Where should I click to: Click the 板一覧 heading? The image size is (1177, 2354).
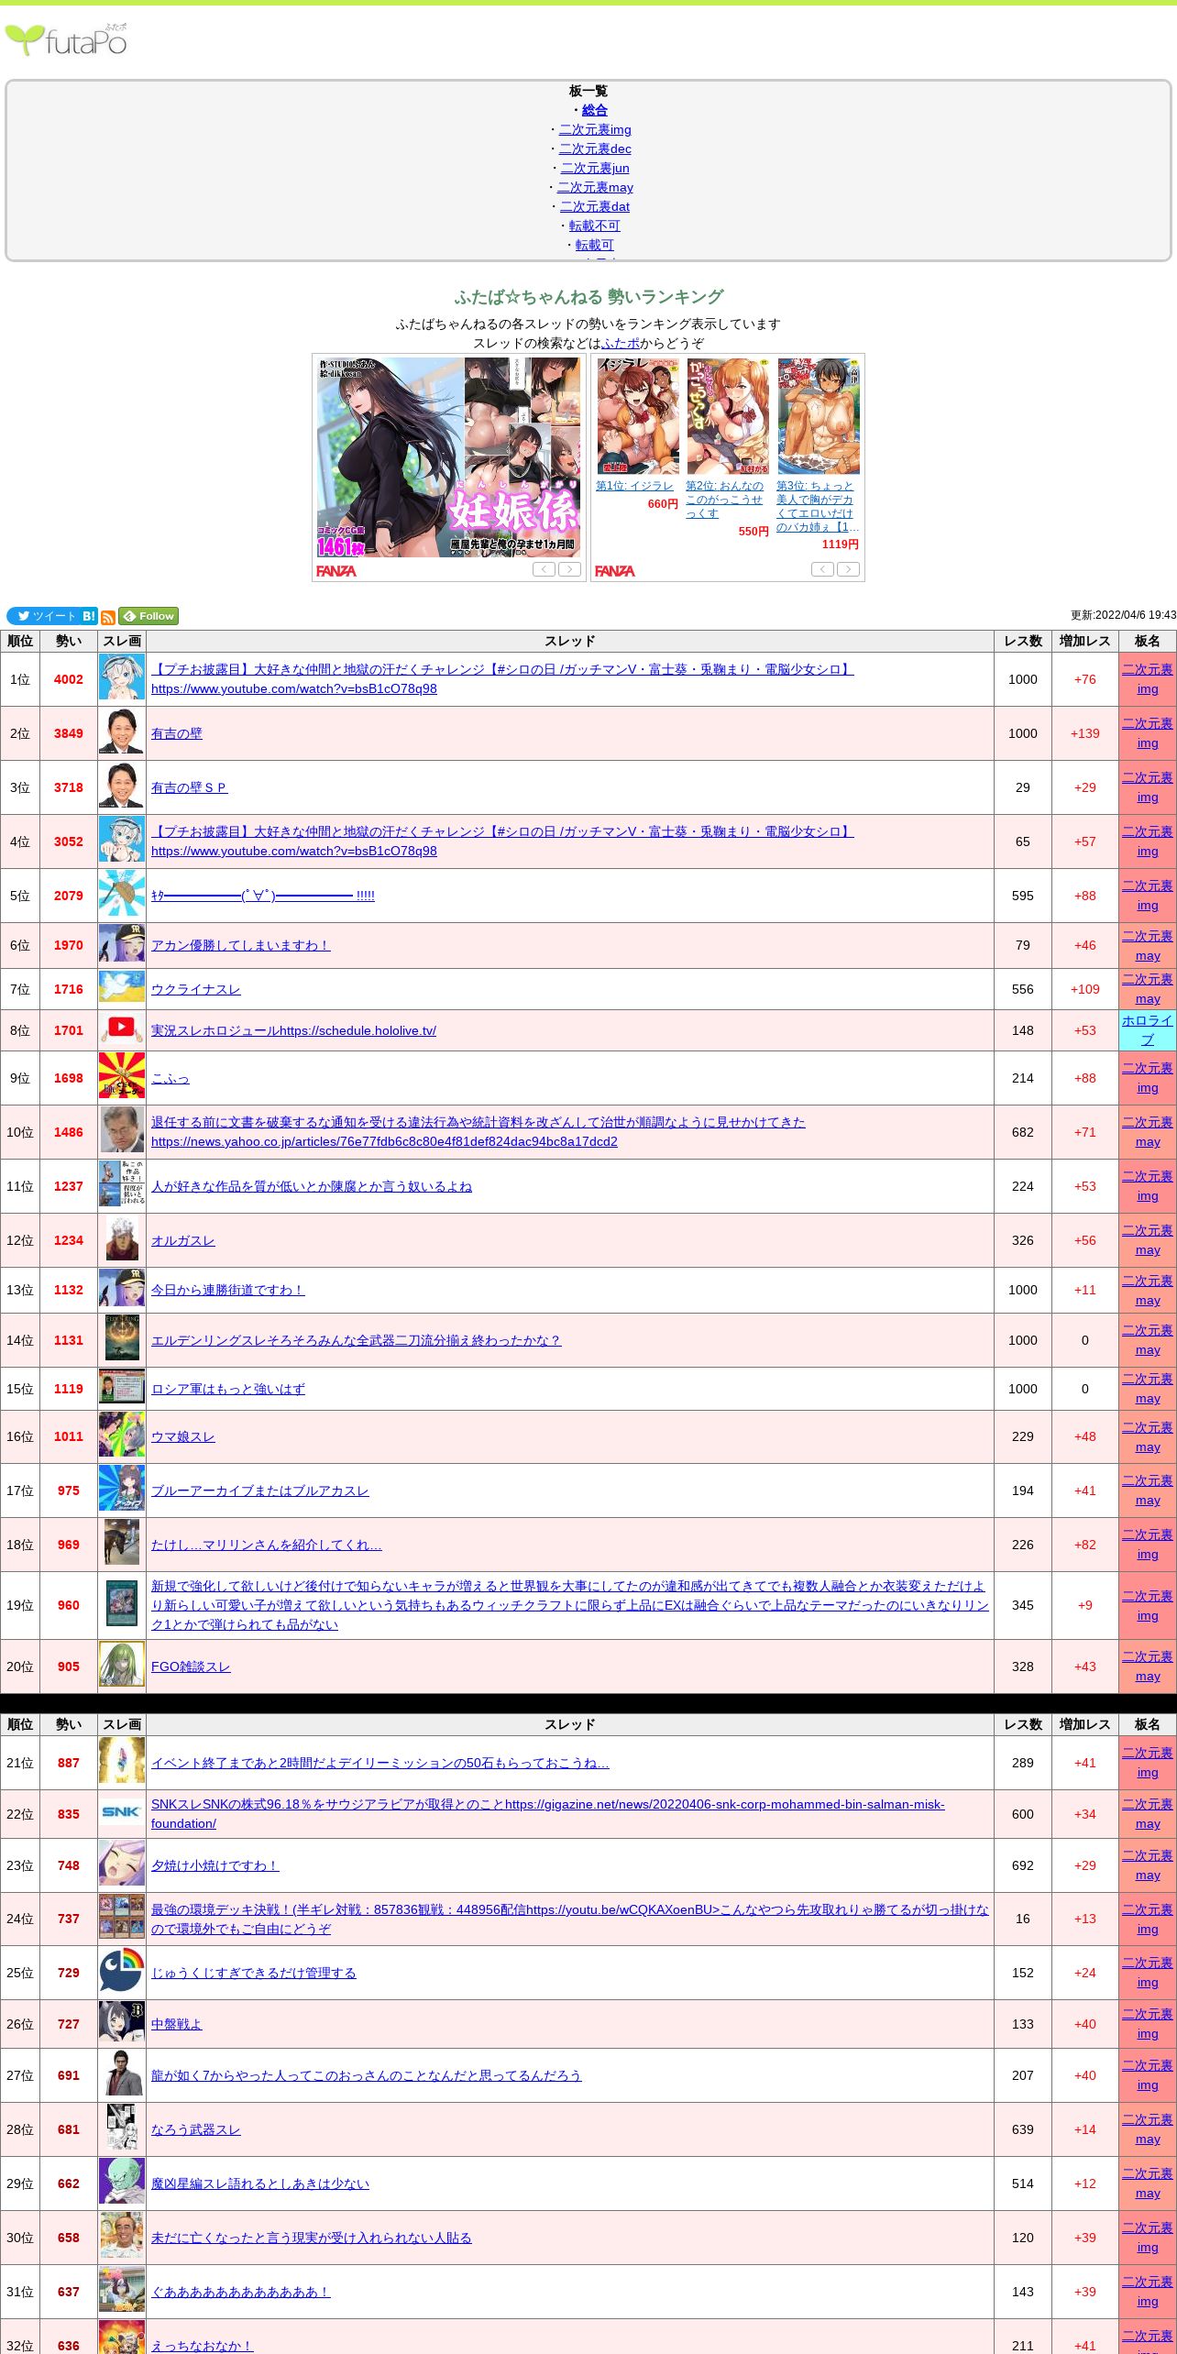pos(588,91)
